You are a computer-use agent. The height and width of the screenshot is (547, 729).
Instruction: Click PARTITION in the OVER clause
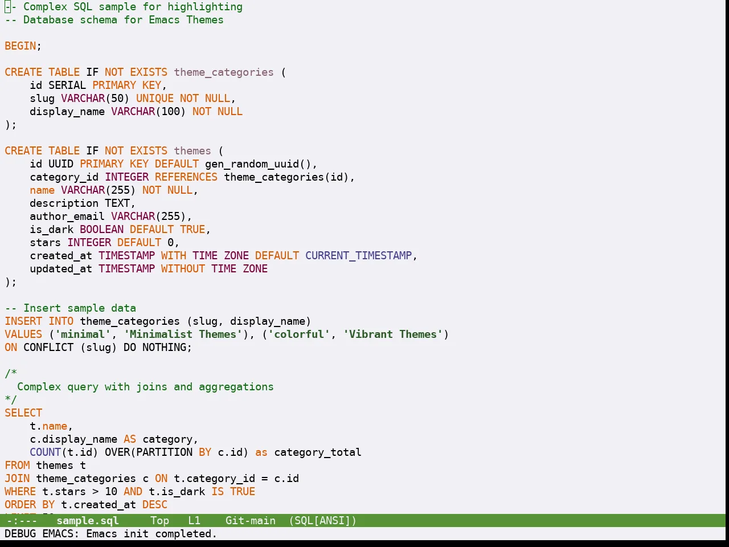(x=164, y=452)
